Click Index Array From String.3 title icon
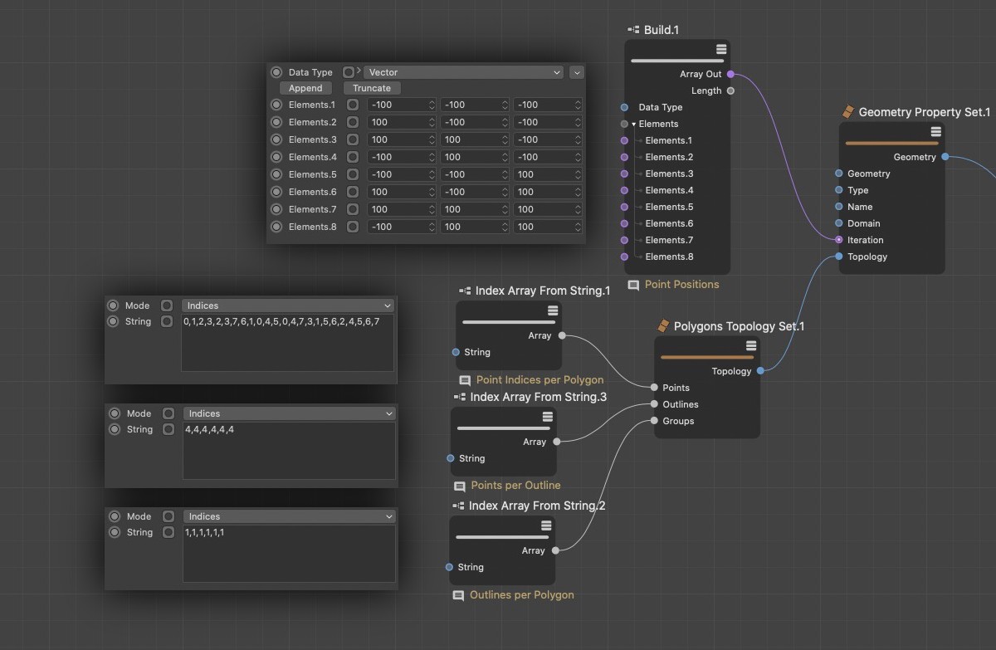 [x=460, y=398]
